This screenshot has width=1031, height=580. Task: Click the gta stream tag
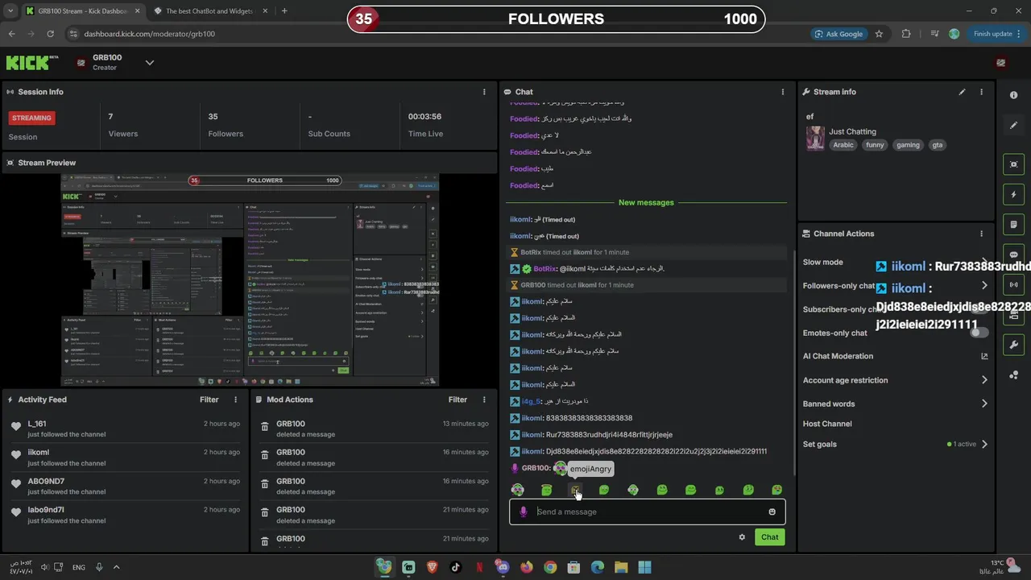pyautogui.click(x=937, y=145)
